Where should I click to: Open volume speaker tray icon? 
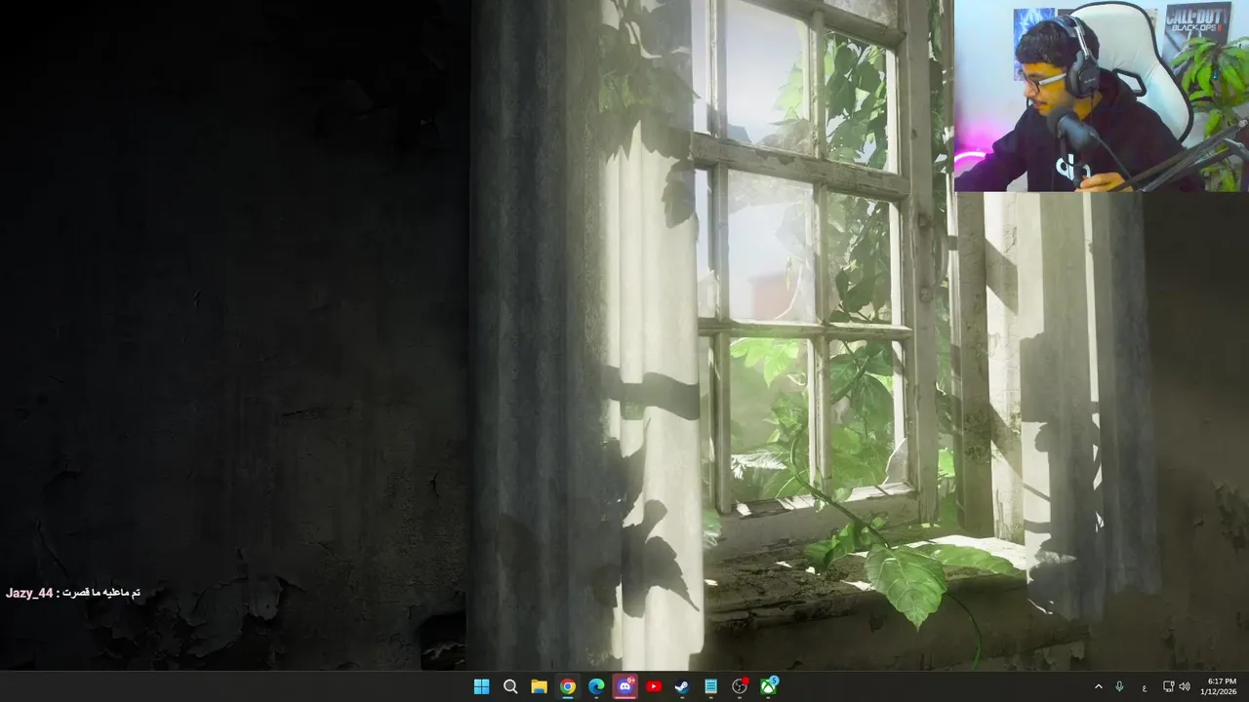point(1185,686)
